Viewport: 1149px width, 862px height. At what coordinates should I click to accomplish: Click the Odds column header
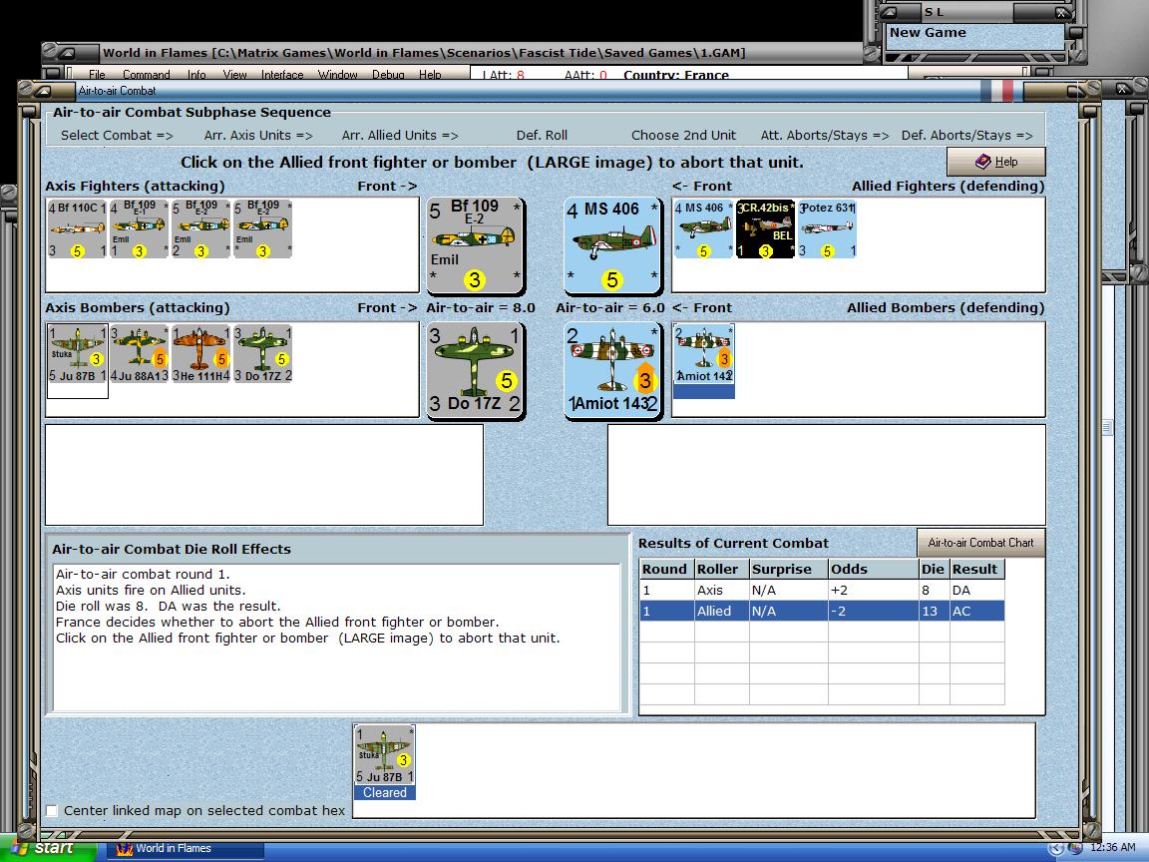[x=874, y=570]
